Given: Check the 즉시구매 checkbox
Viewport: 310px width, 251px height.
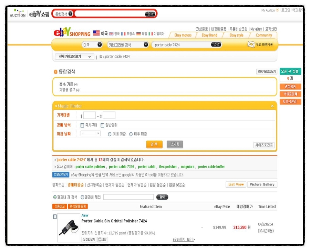Looking at the screenshot, I should pos(82,125).
